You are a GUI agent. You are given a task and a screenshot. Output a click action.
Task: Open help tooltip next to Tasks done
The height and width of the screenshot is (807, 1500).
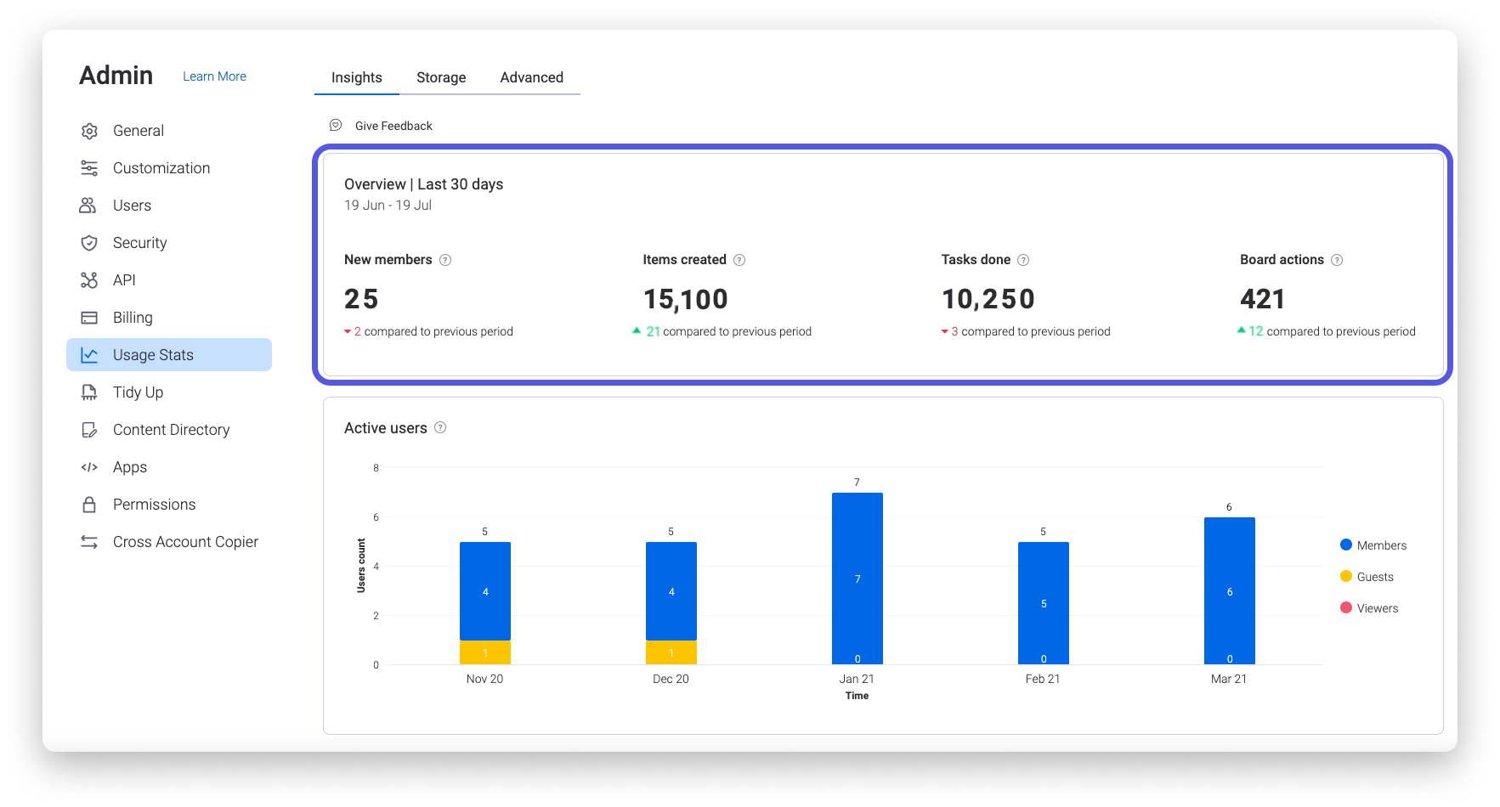click(x=1023, y=260)
